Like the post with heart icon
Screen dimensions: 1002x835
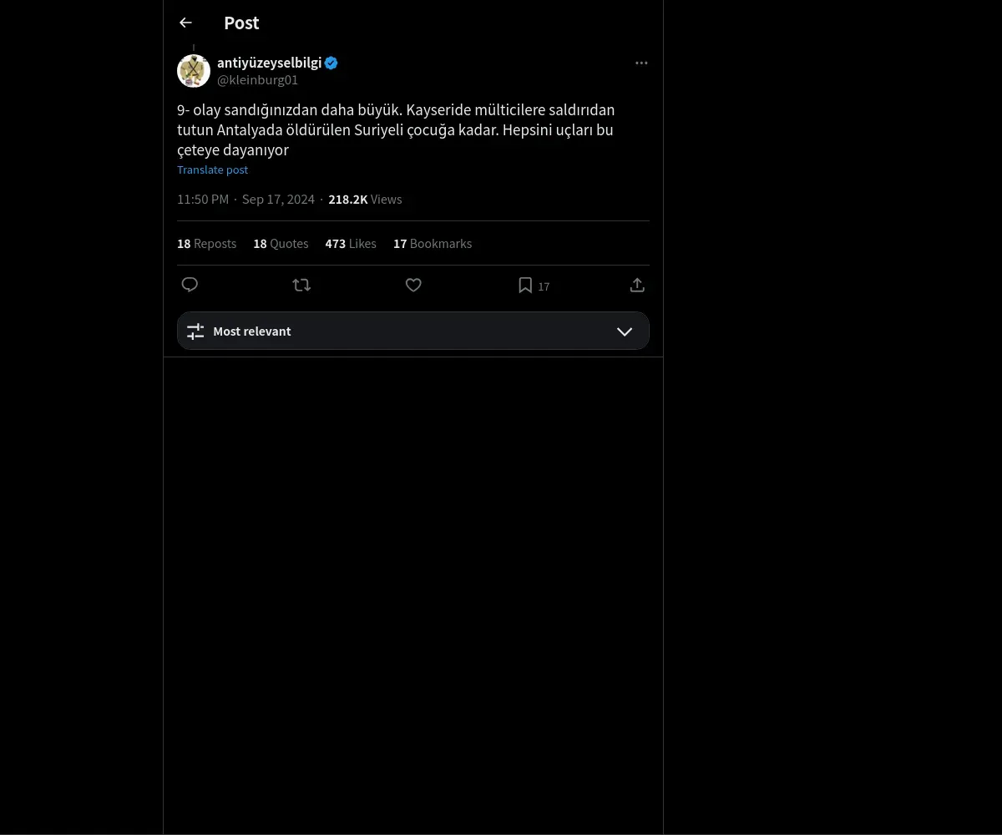[413, 285]
